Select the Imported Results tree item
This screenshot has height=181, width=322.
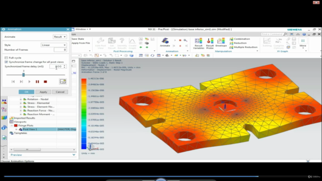pyautogui.click(x=24, y=118)
